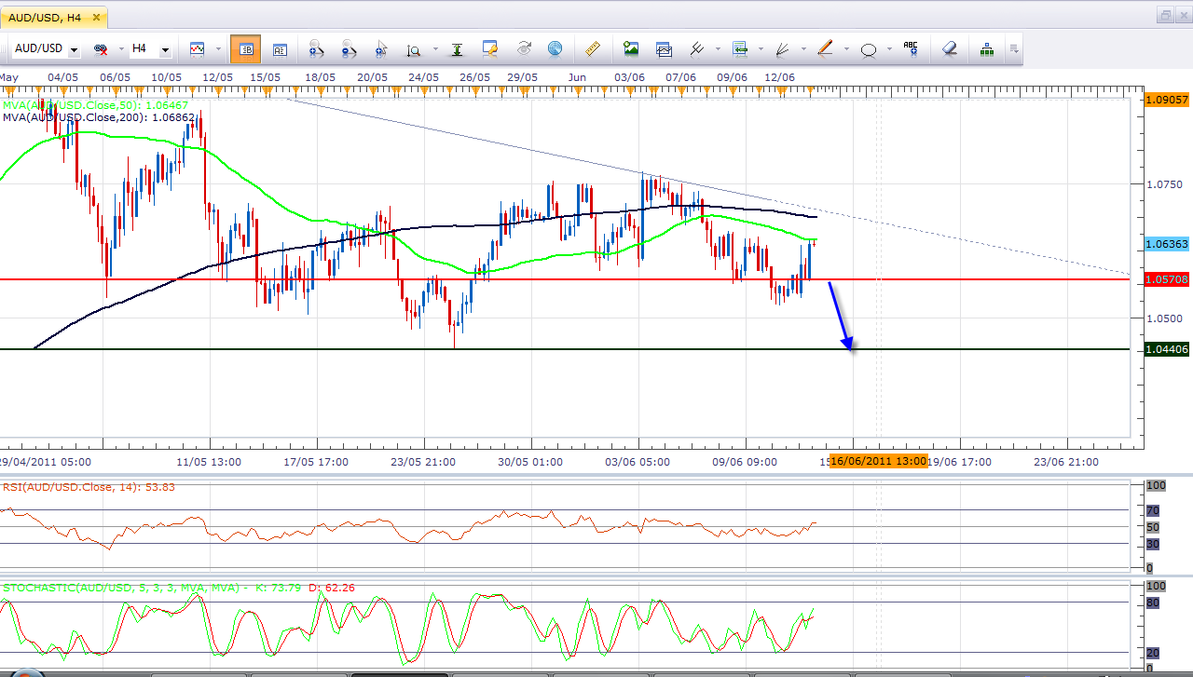This screenshot has height=677, width=1193.
Task: Expand the arrow beside the vertical zoom icon
Action: point(433,49)
